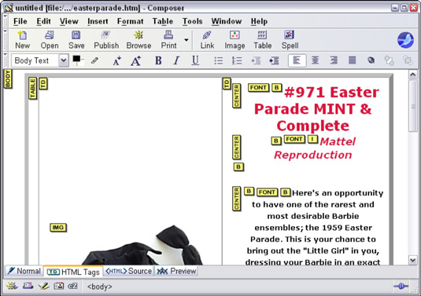
Task: Open Mail from status bar icon
Action: [28, 286]
